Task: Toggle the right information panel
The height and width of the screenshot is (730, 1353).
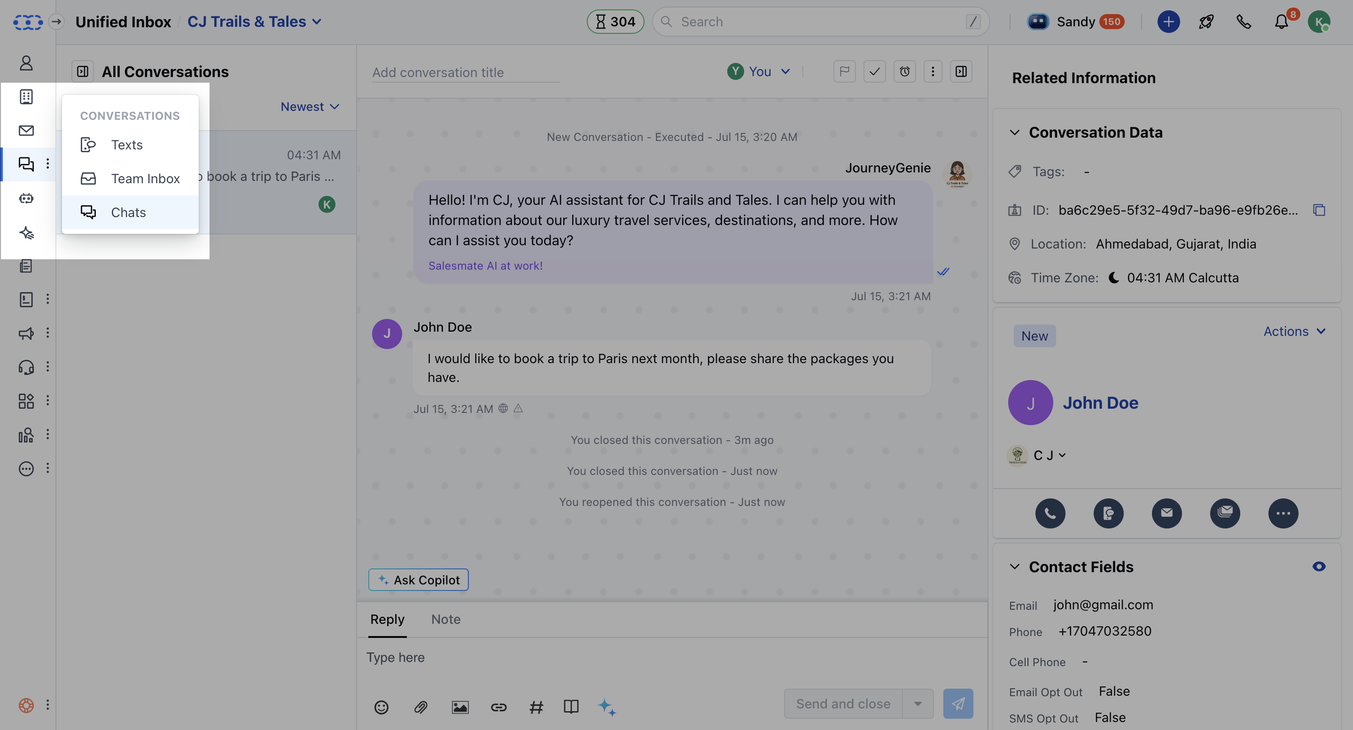Action: tap(961, 71)
